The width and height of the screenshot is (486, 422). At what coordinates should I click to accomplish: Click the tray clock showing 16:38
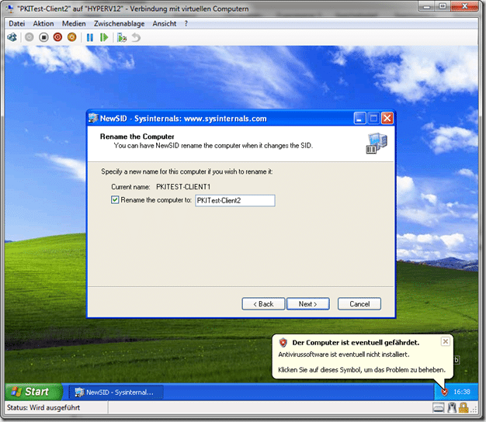(462, 392)
